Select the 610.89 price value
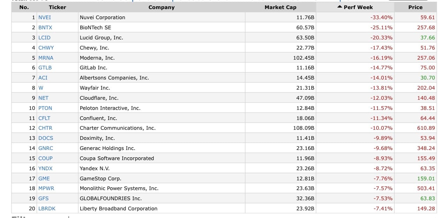The height and width of the screenshot is (218, 448). coord(426,128)
